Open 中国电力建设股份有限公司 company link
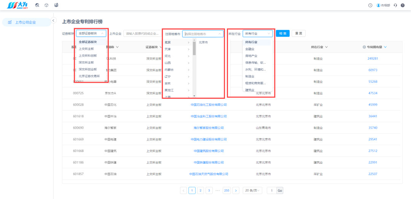This screenshot has width=411, height=199. point(209,139)
